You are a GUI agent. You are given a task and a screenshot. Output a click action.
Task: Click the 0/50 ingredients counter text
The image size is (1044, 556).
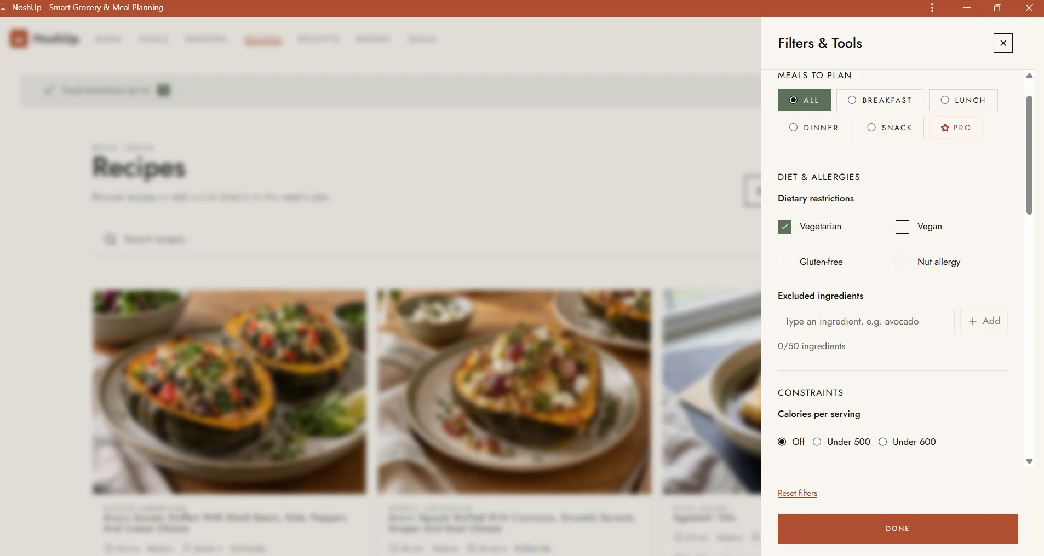click(811, 346)
